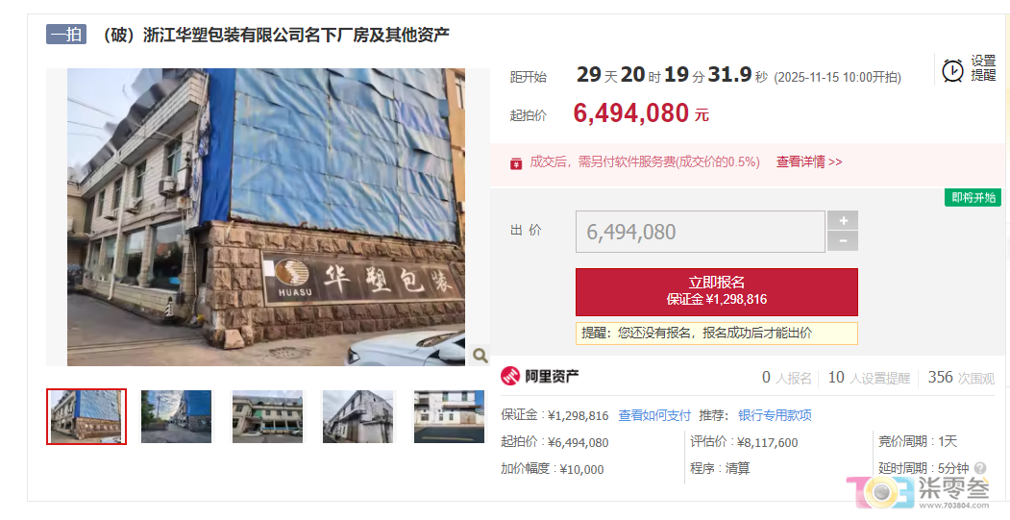Image resolution: width=1010 pixels, height=520 pixels.
Task: Select the fifth thumbnail white building
Action: click(x=449, y=416)
